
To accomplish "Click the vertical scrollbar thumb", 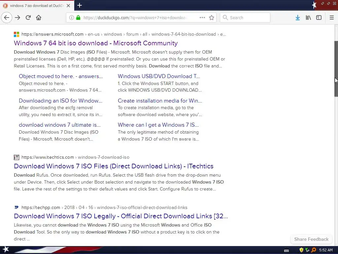I will [x=336, y=69].
